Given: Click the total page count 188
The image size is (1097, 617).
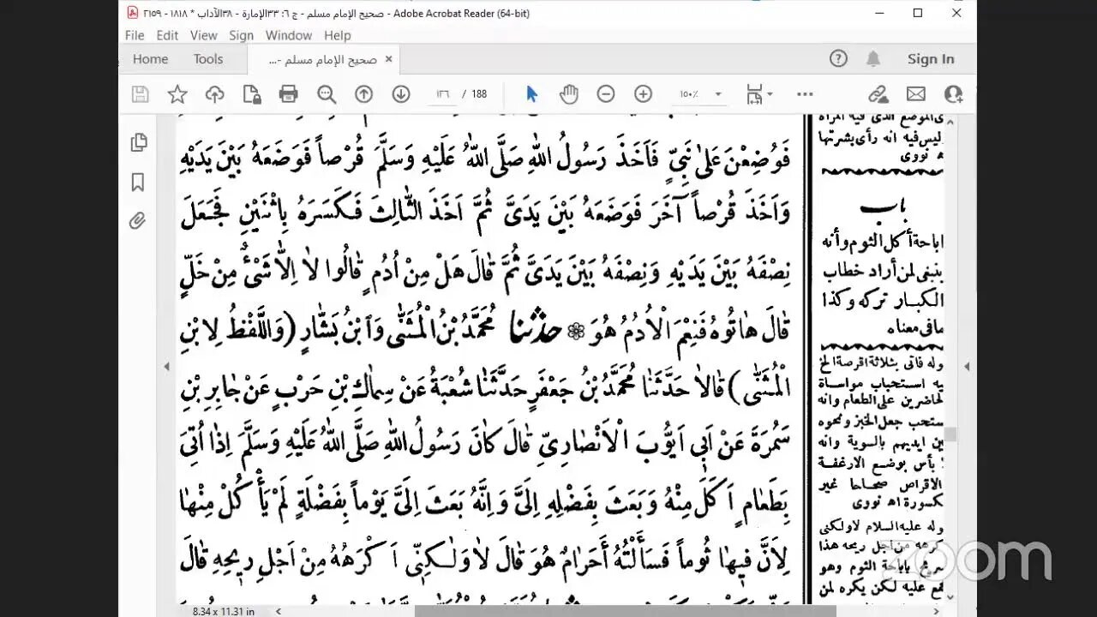Looking at the screenshot, I should click(x=479, y=94).
